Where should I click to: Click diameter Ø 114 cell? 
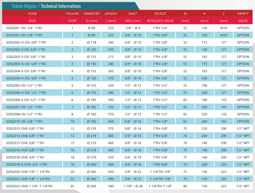[92, 42]
